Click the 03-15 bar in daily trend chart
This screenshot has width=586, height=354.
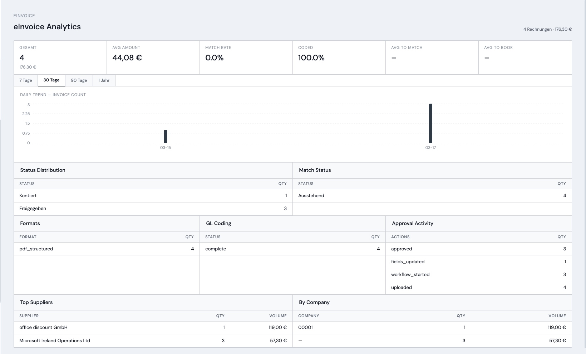[166, 136]
